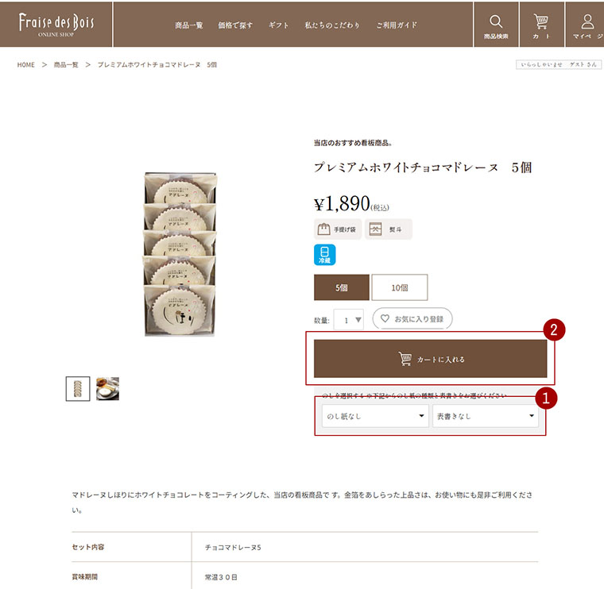Open the product search magnifier icon
This screenshot has height=589, width=604.
(496, 21)
